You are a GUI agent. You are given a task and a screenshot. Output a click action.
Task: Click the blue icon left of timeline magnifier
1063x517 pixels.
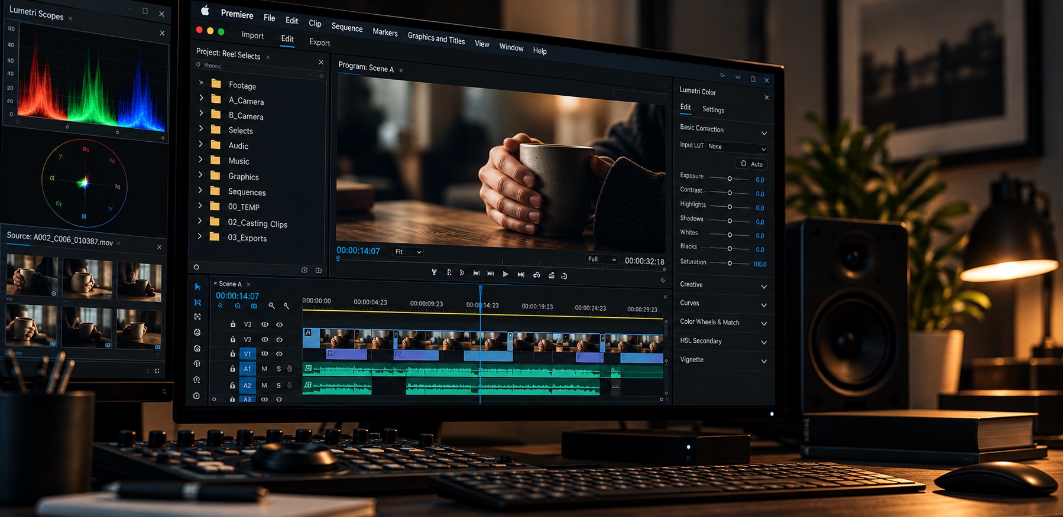point(254,306)
